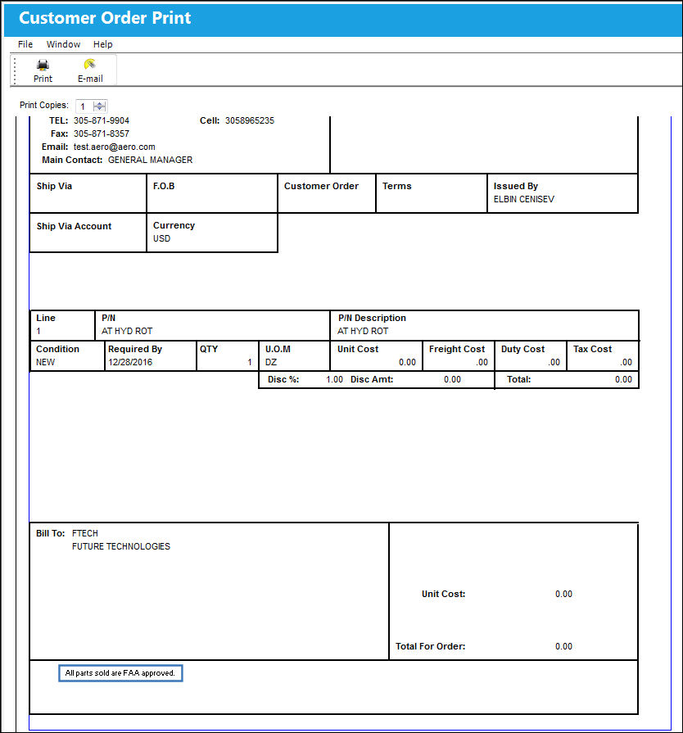Screen dimensions: 683x733
Task: Select Disc % value 1.00
Action: click(335, 379)
